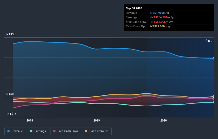218x139 pixels.
Task: Click the Cash From Op label in tooltip
Action: click(x=135, y=26)
